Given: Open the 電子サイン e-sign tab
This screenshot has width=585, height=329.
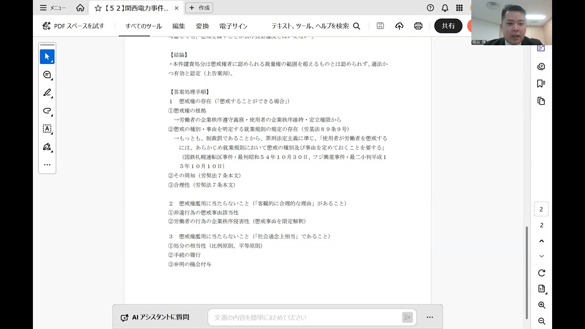Looking at the screenshot, I should point(233,26).
